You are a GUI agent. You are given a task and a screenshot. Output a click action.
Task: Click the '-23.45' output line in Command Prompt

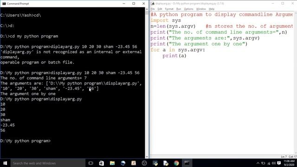tap(7, 125)
